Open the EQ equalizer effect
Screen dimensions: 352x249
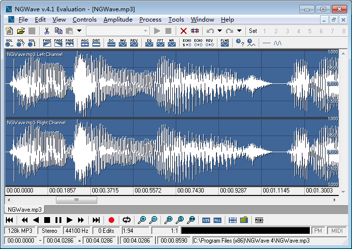(x=149, y=43)
